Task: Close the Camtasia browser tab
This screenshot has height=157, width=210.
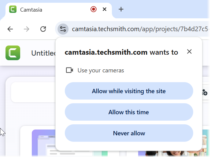Action: [x=105, y=9]
